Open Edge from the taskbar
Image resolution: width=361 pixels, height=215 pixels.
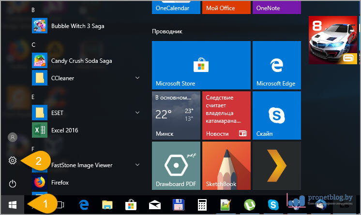point(84,205)
